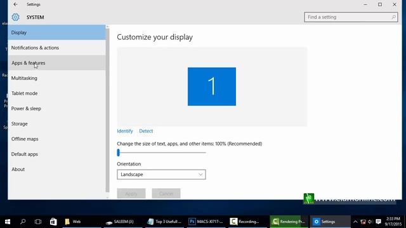Switch to Top 3 Usefull taskbar window
The height and width of the screenshot is (228, 406).
165,222
